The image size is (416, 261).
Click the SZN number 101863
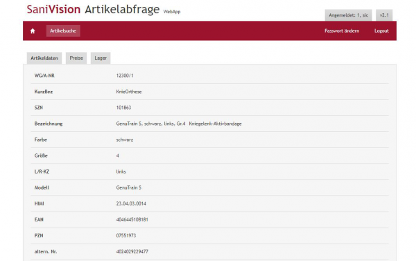[x=123, y=108]
